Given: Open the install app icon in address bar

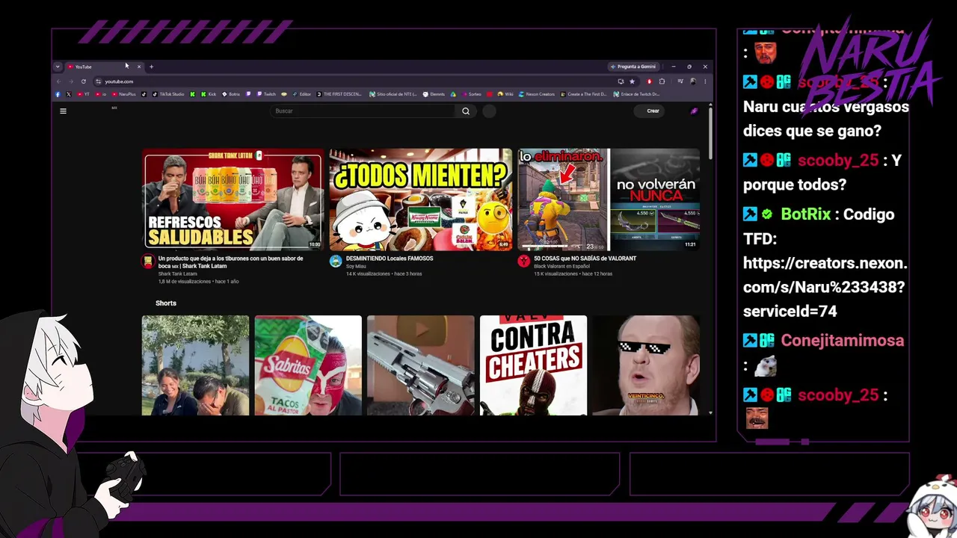Looking at the screenshot, I should click(621, 81).
